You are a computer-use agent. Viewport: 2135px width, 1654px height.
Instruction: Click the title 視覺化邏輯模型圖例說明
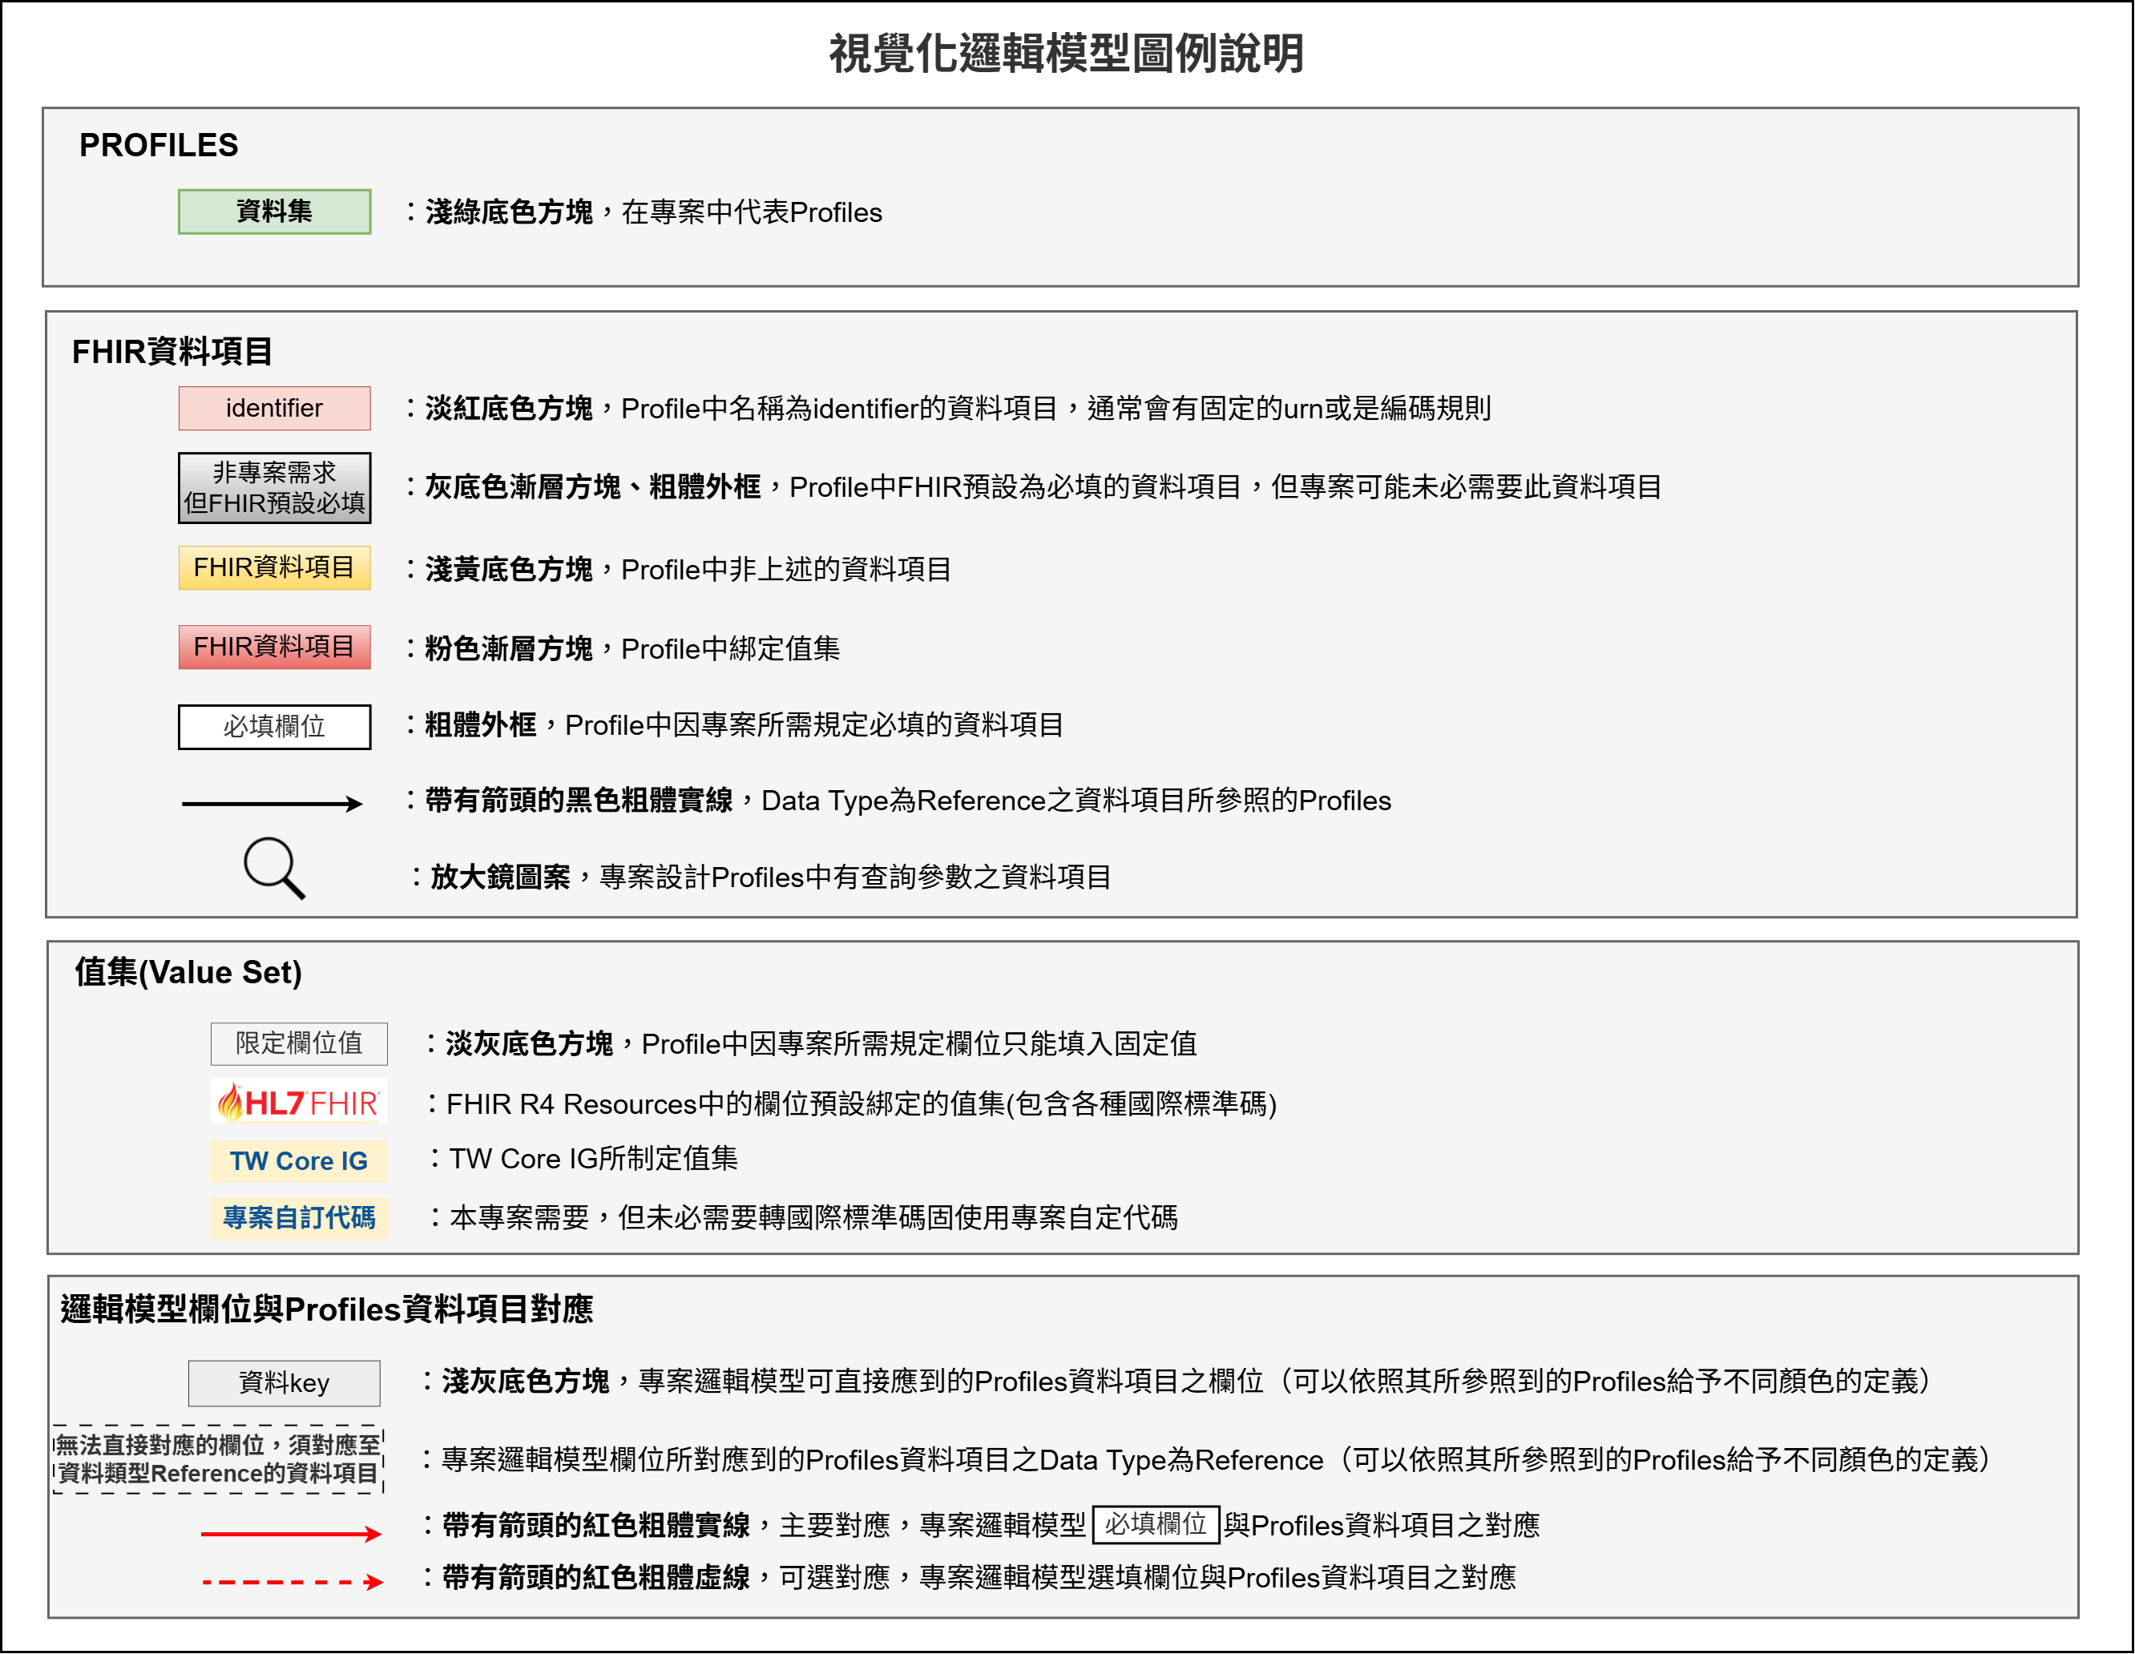tap(1066, 54)
